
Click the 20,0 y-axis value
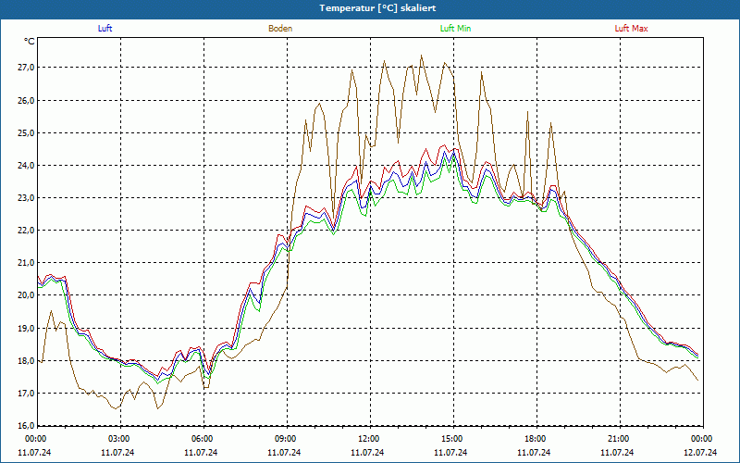click(27, 295)
